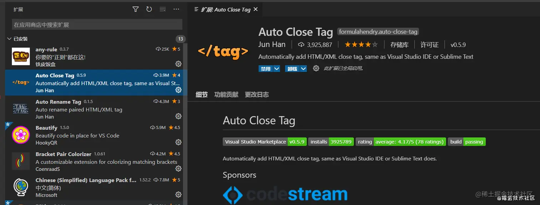This screenshot has width=540, height=205.
Task: Click the 禁用 disable button
Action: pyautogui.click(x=265, y=69)
